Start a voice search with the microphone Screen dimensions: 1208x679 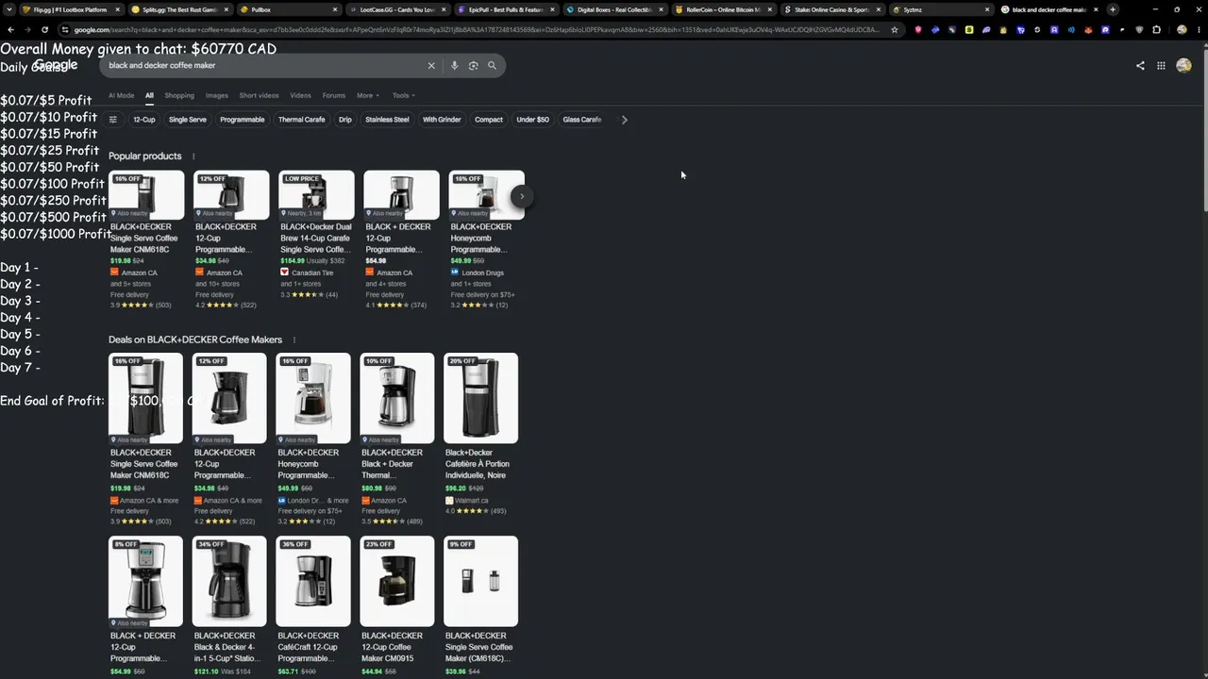(x=454, y=66)
